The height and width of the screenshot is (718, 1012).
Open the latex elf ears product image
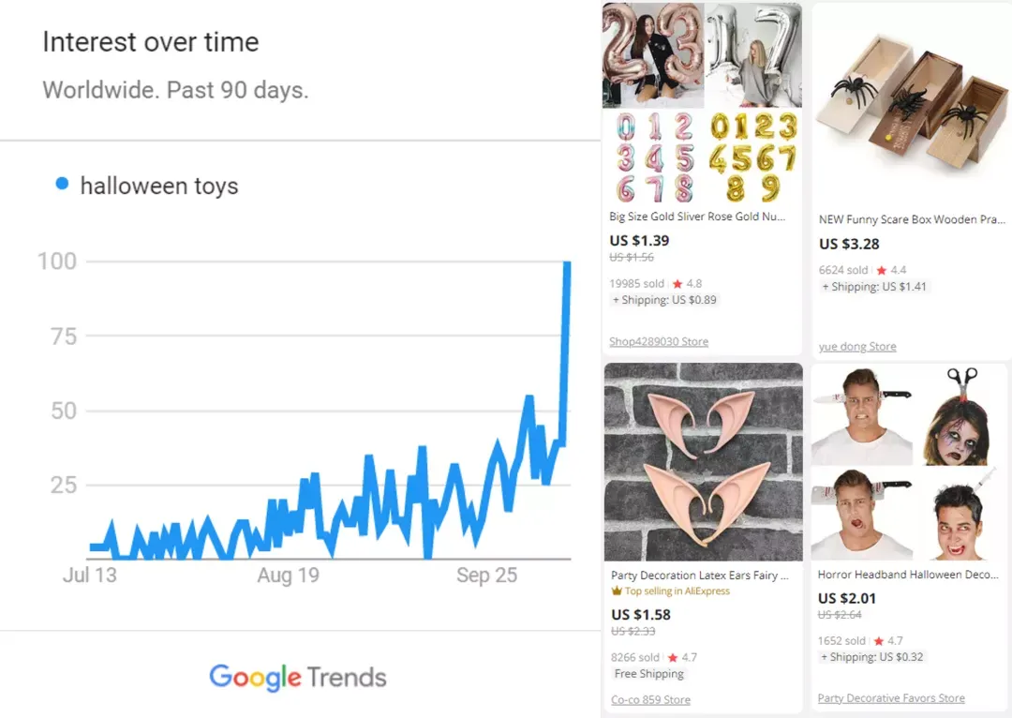pos(704,462)
